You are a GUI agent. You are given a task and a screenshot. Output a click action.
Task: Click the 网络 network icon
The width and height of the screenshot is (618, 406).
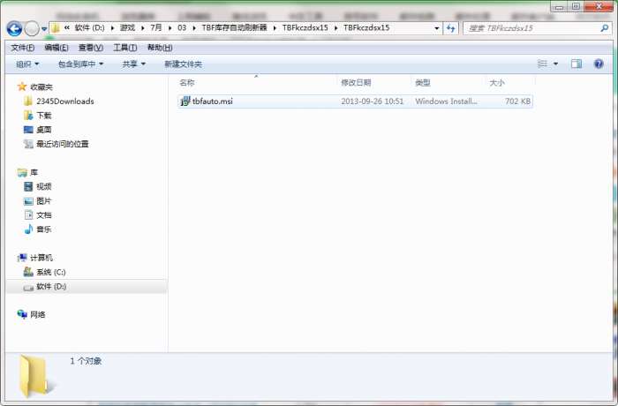tap(22, 314)
